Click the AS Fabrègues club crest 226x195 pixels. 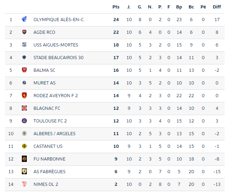pyautogui.click(x=24, y=171)
